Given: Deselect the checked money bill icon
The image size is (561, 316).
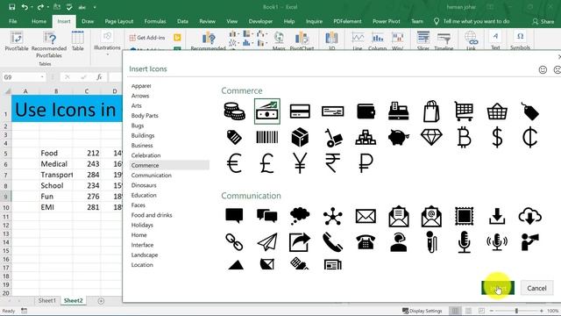Looking at the screenshot, I should click(x=267, y=111).
